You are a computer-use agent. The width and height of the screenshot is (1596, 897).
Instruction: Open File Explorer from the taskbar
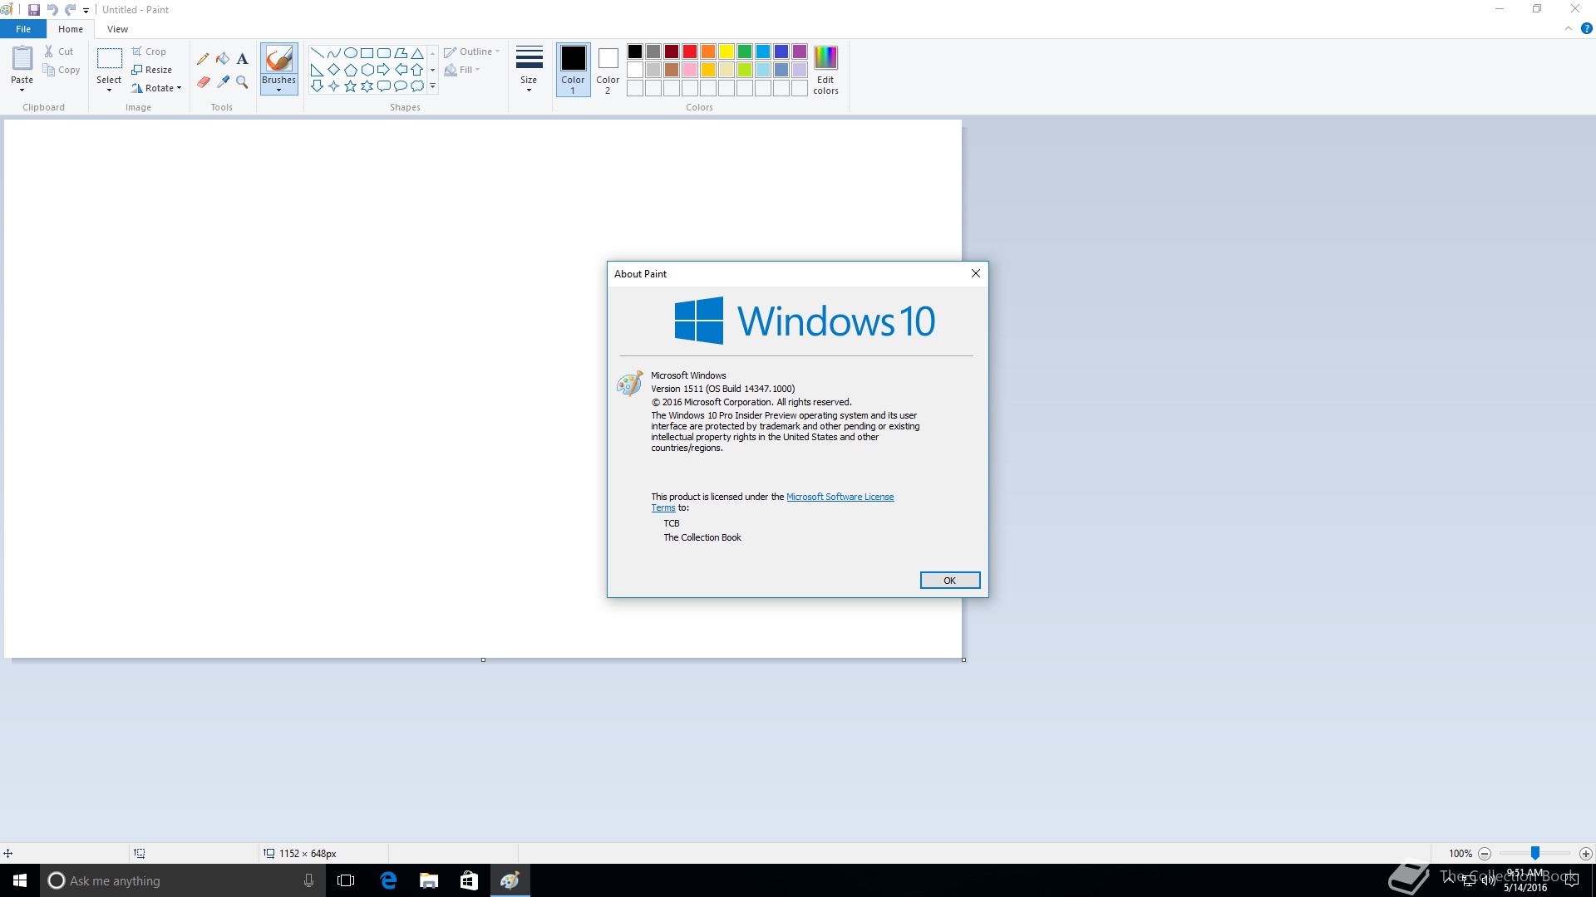coord(429,880)
